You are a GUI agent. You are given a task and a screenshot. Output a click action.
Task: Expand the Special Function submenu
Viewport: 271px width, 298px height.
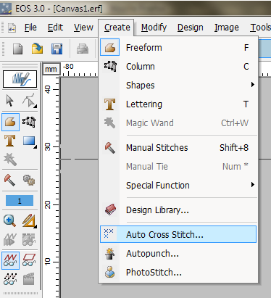click(x=178, y=185)
